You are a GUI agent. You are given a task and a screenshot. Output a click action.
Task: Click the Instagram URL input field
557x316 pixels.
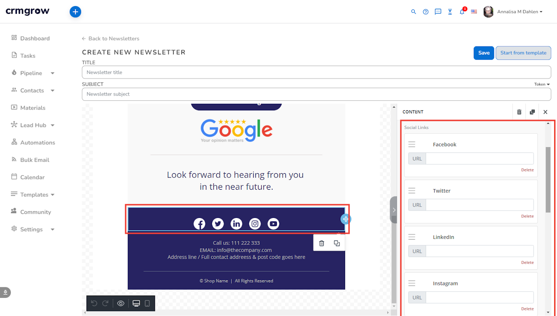pyautogui.click(x=480, y=297)
